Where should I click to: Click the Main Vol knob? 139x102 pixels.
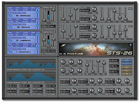127,81
